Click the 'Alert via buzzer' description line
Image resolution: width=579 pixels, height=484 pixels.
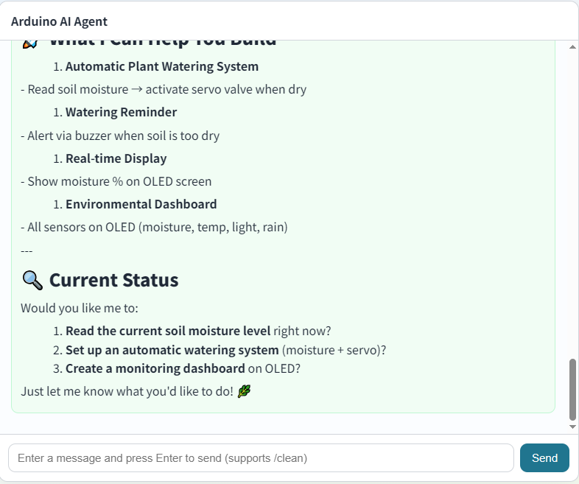[120, 136]
